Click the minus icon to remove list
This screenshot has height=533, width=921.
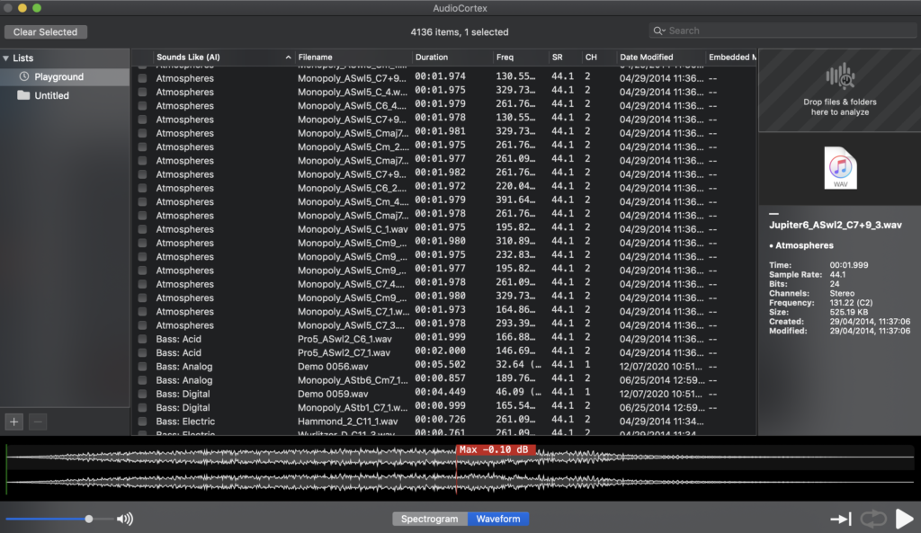pyautogui.click(x=38, y=422)
